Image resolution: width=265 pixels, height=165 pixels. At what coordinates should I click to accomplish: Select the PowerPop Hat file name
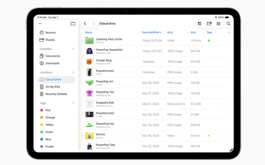(105, 124)
